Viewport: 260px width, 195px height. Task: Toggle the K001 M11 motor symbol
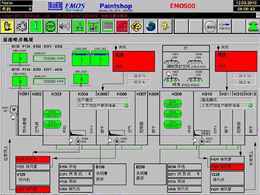(14, 109)
